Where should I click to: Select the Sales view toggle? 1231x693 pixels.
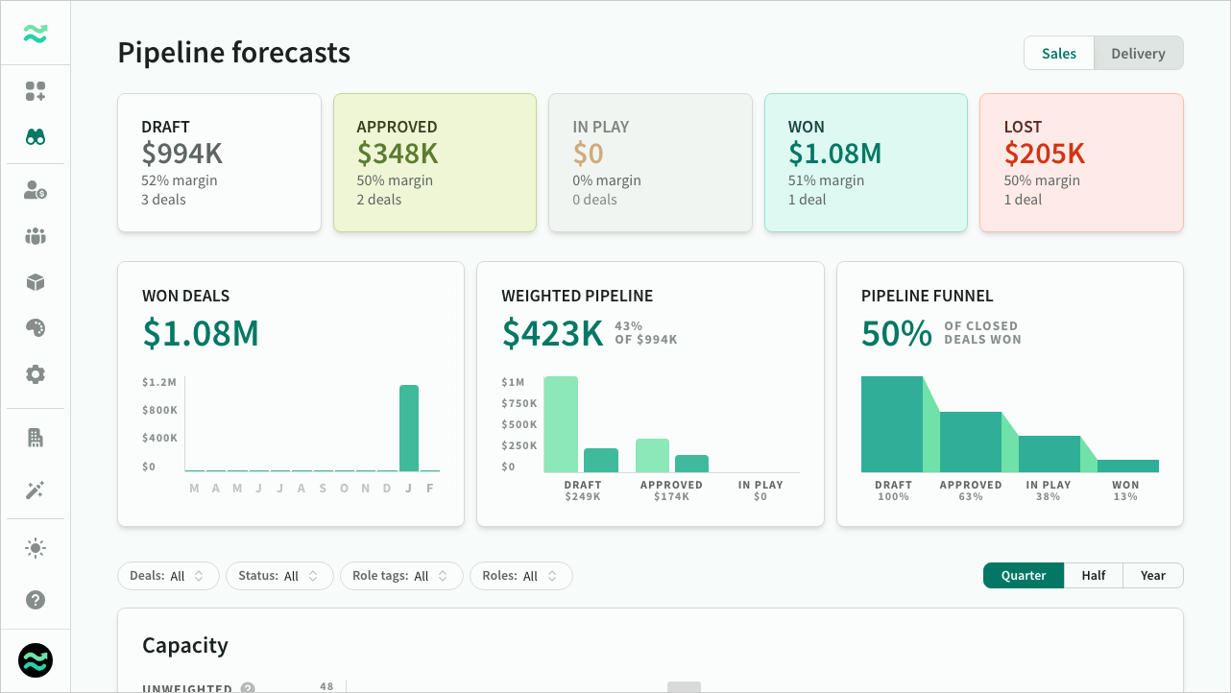1059,54
